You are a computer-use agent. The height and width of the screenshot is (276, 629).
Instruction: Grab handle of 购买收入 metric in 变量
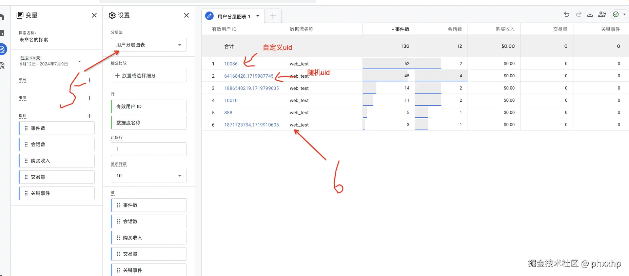(x=26, y=161)
